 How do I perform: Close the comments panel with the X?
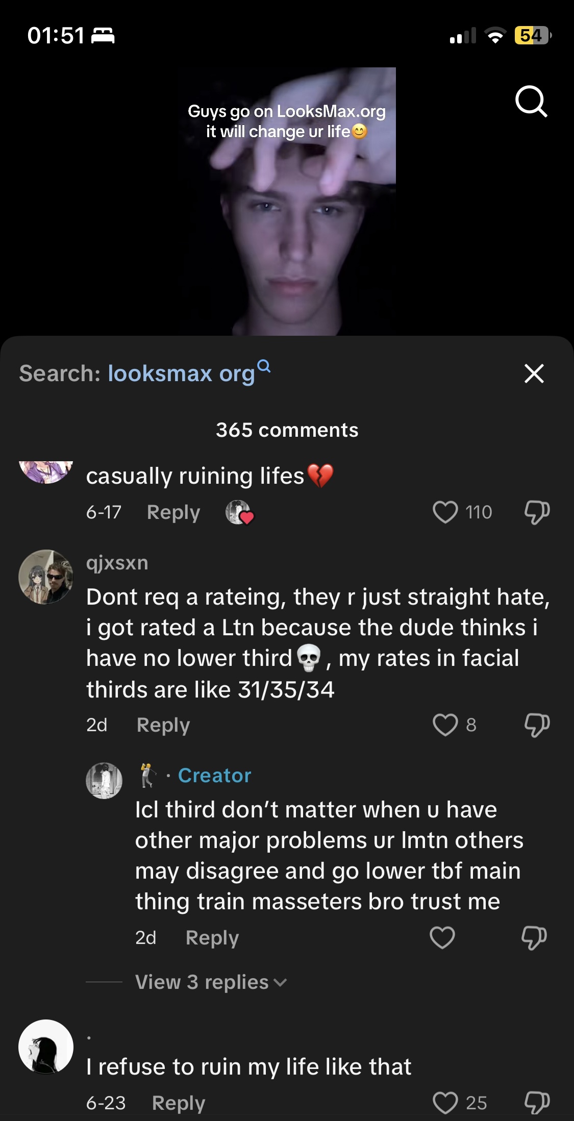click(534, 373)
